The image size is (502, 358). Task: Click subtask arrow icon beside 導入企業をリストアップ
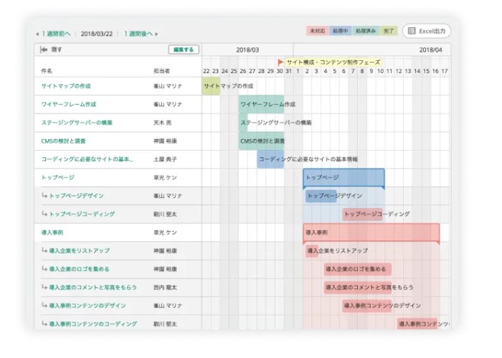(x=44, y=251)
